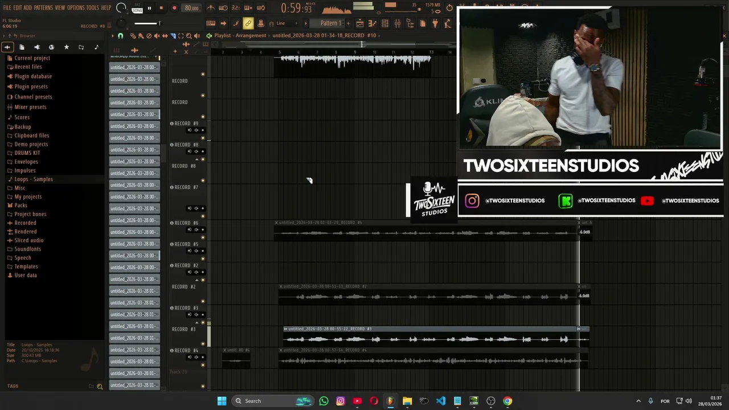Select RECORD #4 waveform clip
This screenshot has width=729, height=410.
[x=433, y=358]
